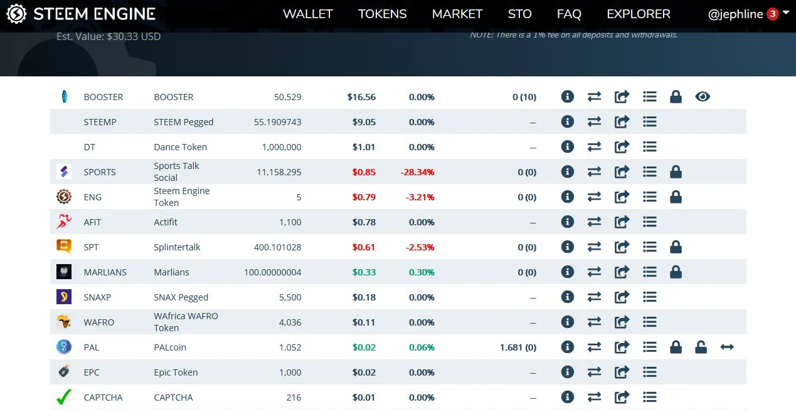Click the 1.681 (0) PAL stake value
This screenshot has height=410, width=796.
(x=518, y=347)
